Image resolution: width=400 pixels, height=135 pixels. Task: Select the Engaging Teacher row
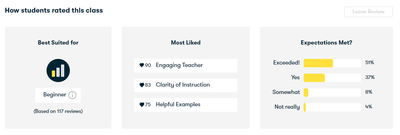click(186, 66)
